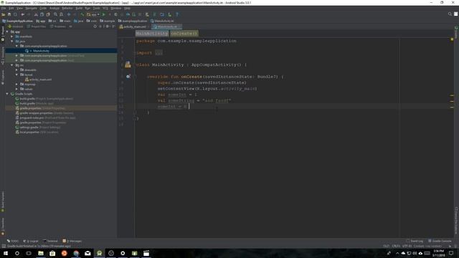Switch to the MainActivity.kt editor tab
Viewport: 459px width, 258px height.
[x=166, y=27]
